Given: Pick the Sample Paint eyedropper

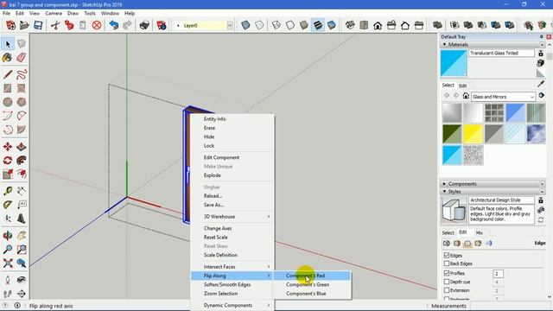Looking at the screenshot, I should pyautogui.click(x=540, y=84).
